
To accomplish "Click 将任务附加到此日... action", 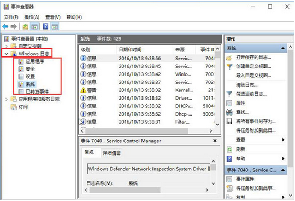I will click(256, 130).
